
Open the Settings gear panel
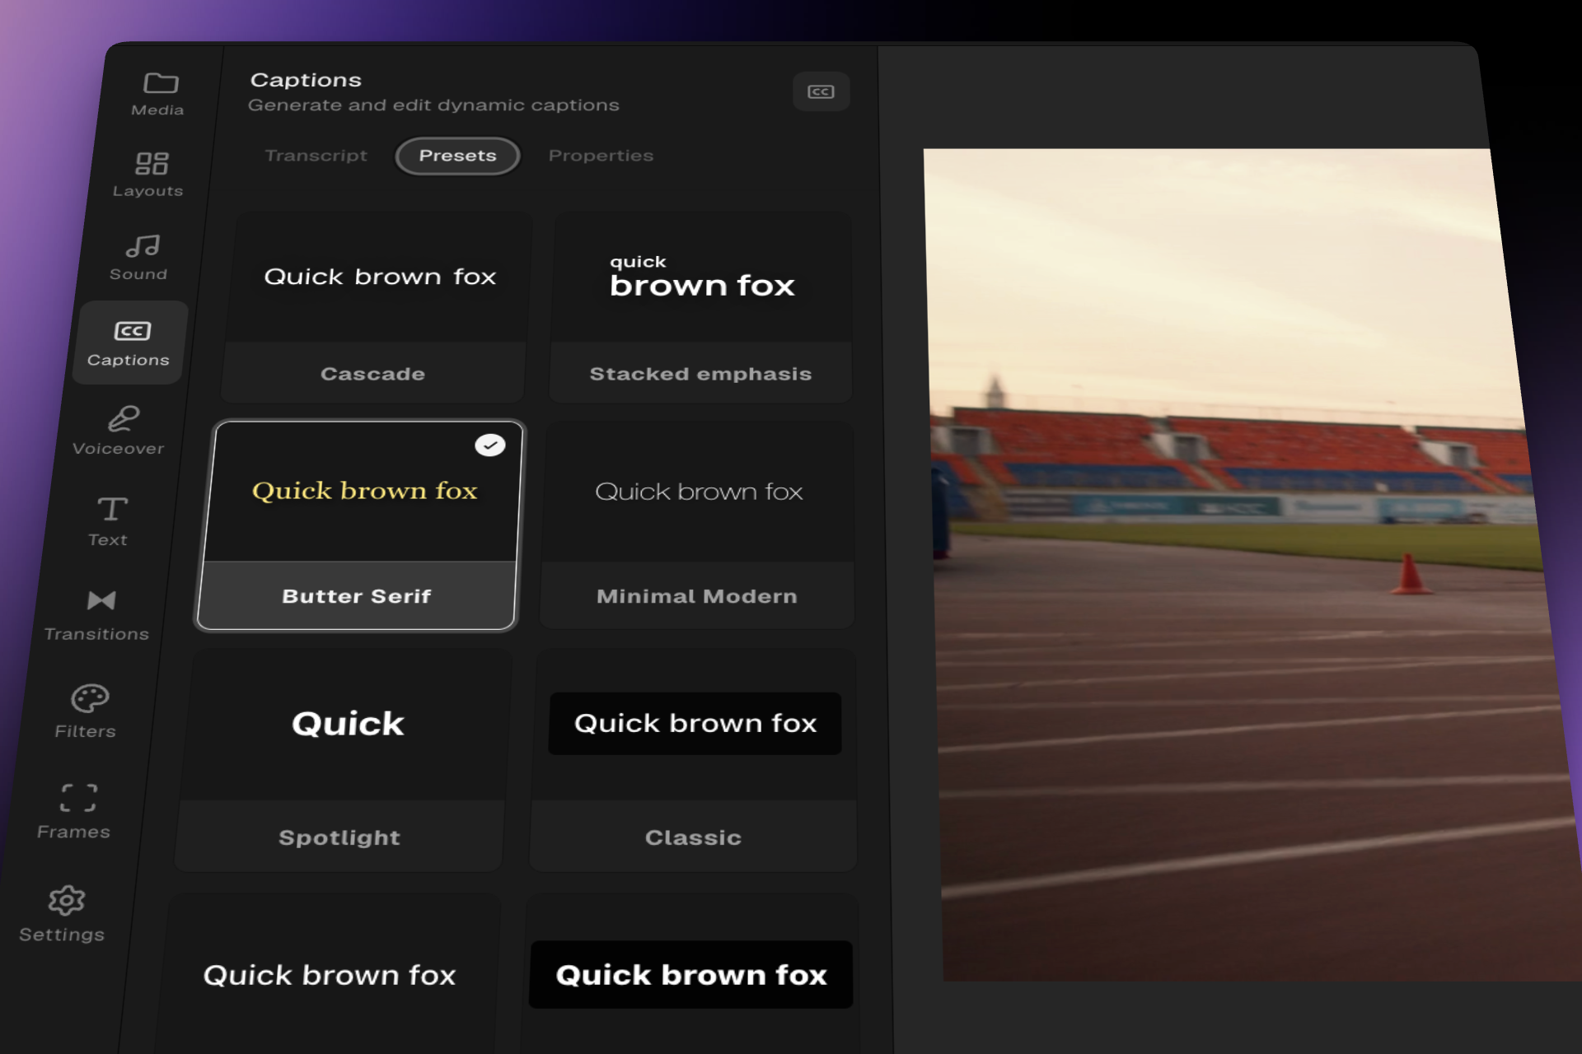tap(65, 913)
